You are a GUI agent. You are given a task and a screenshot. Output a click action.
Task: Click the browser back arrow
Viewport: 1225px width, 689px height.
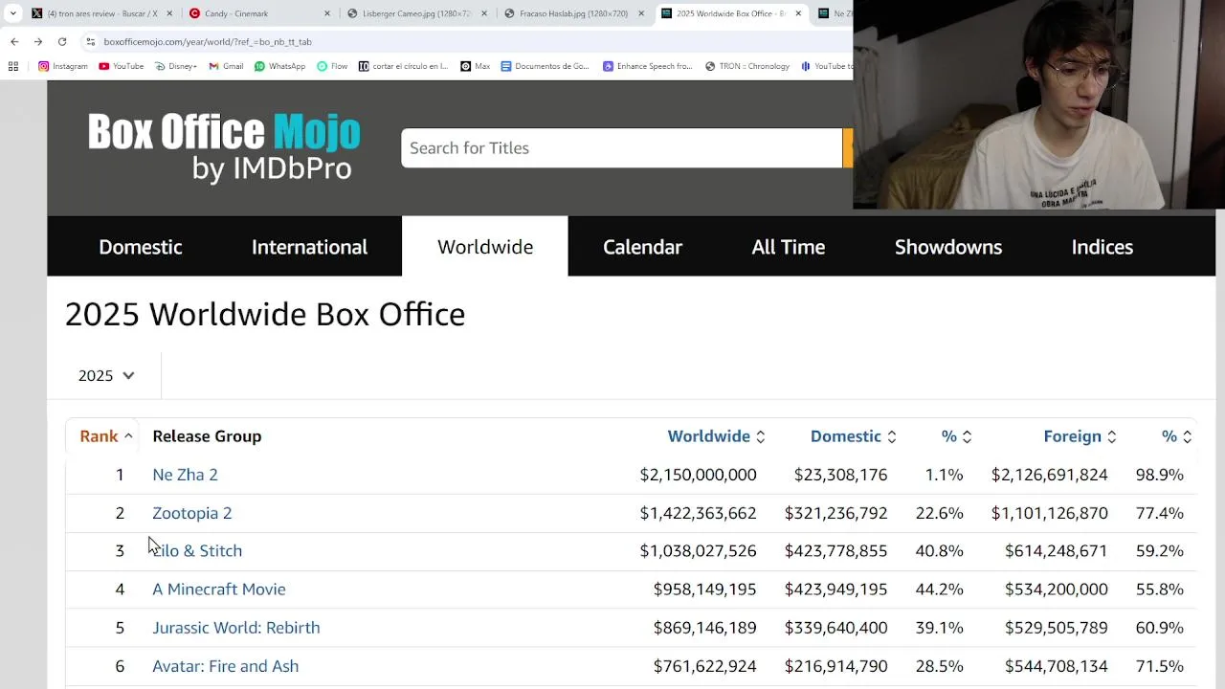[14, 42]
